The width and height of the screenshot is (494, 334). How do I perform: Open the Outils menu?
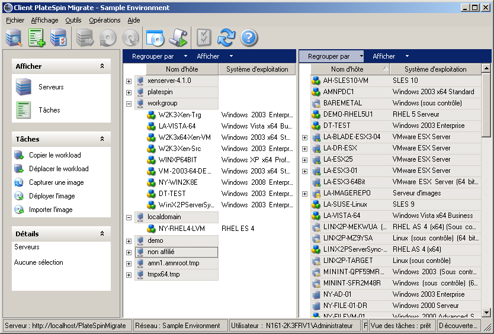[73, 20]
